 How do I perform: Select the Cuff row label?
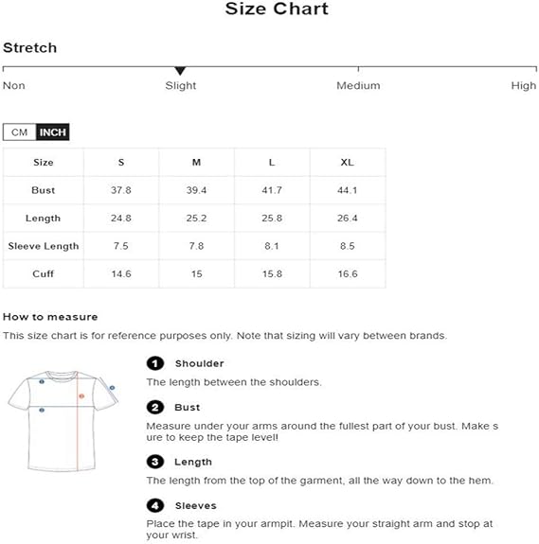(44, 273)
